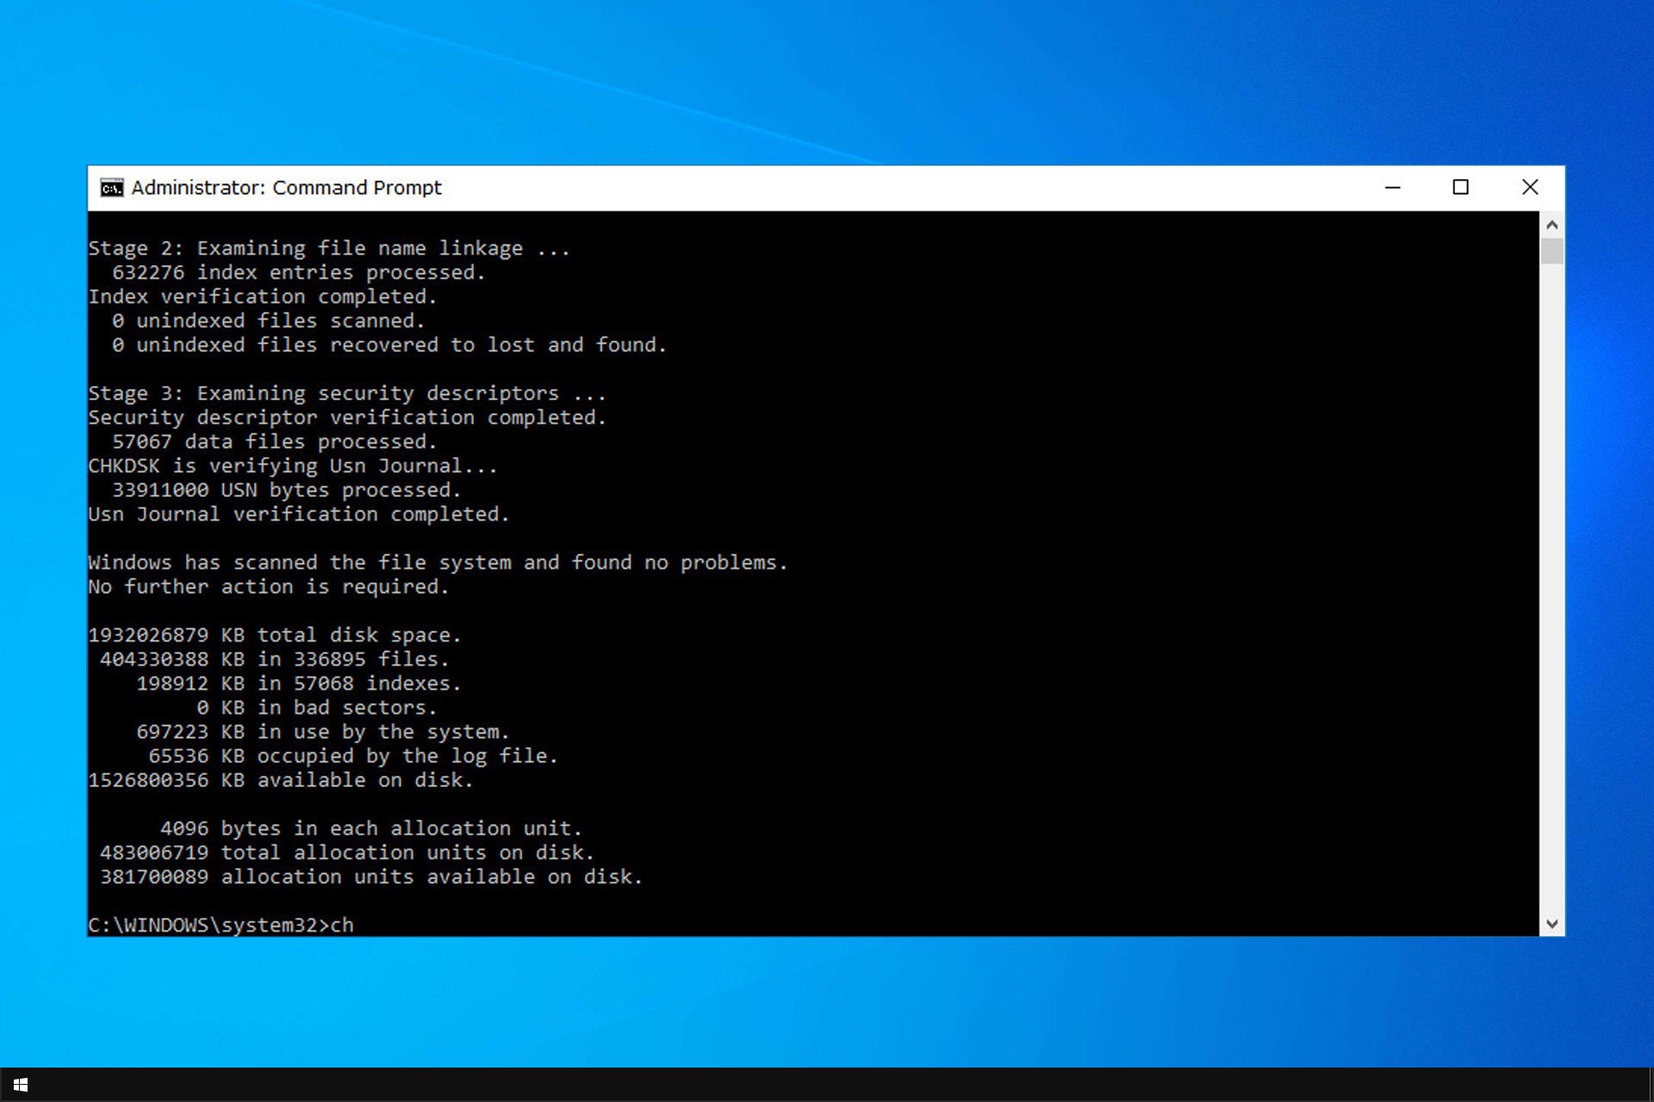
Task: Click '1932026879 KB total disk space.' line
Action: click(x=275, y=635)
